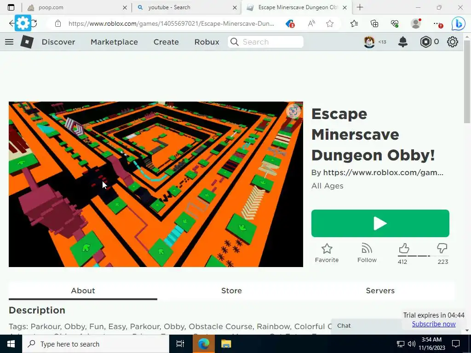Play the game with the green button
The width and height of the screenshot is (471, 353).
tap(380, 223)
